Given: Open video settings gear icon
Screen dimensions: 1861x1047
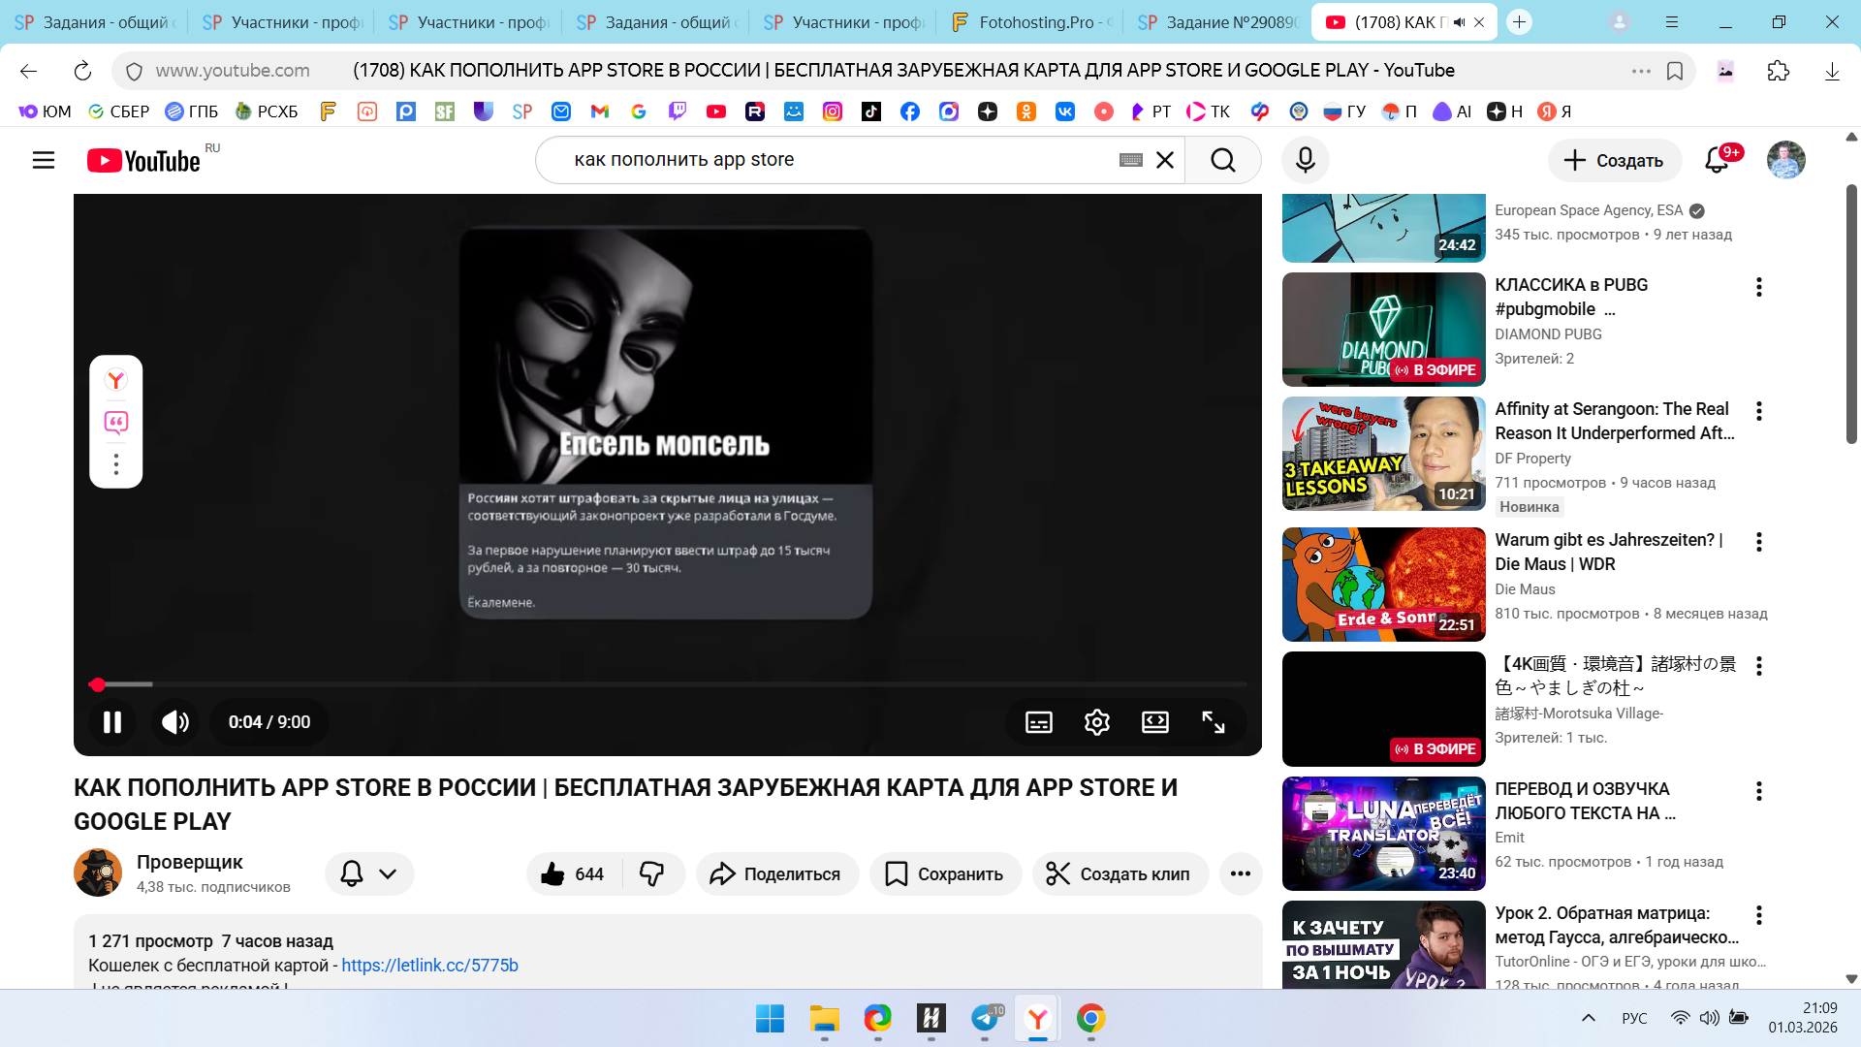Looking at the screenshot, I should [1096, 722].
